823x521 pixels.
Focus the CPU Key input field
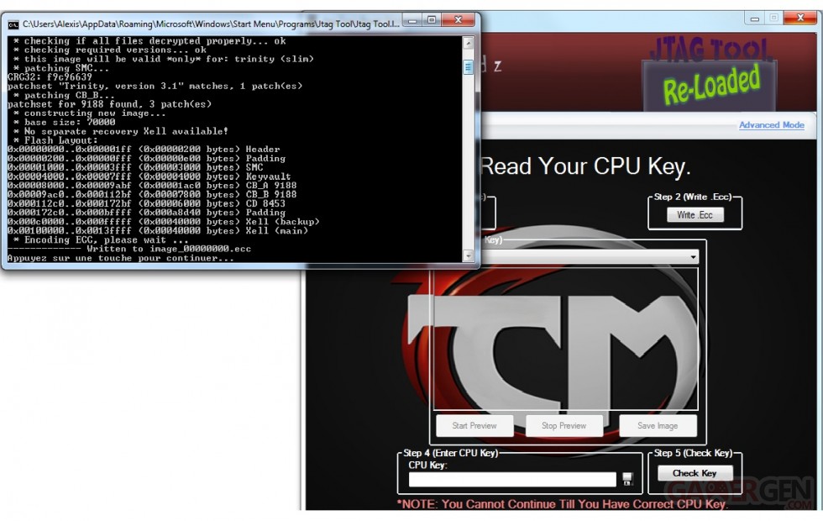click(x=512, y=479)
